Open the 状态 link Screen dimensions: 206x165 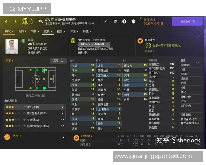pos(17,136)
